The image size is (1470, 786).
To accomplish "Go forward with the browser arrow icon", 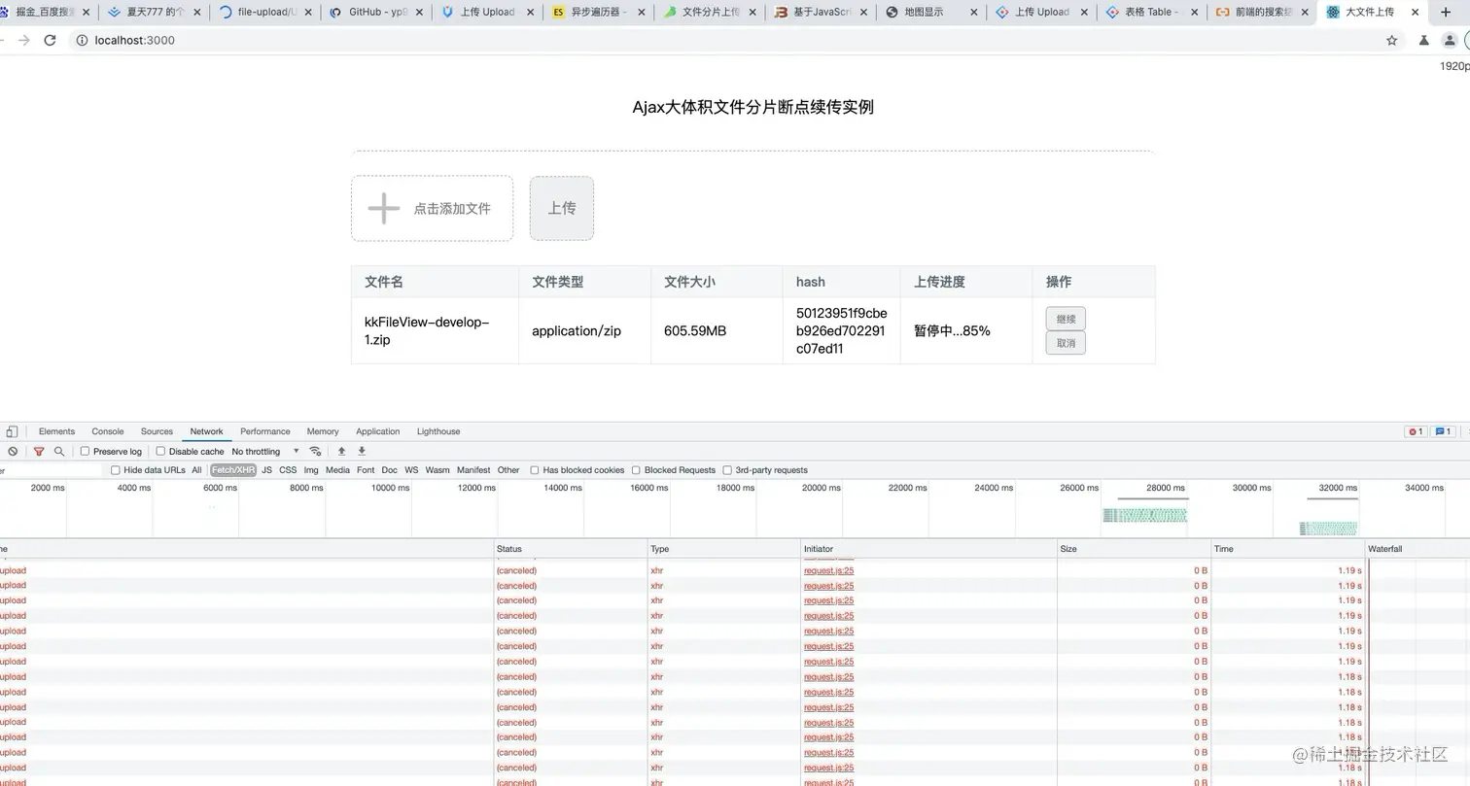I will (x=24, y=41).
